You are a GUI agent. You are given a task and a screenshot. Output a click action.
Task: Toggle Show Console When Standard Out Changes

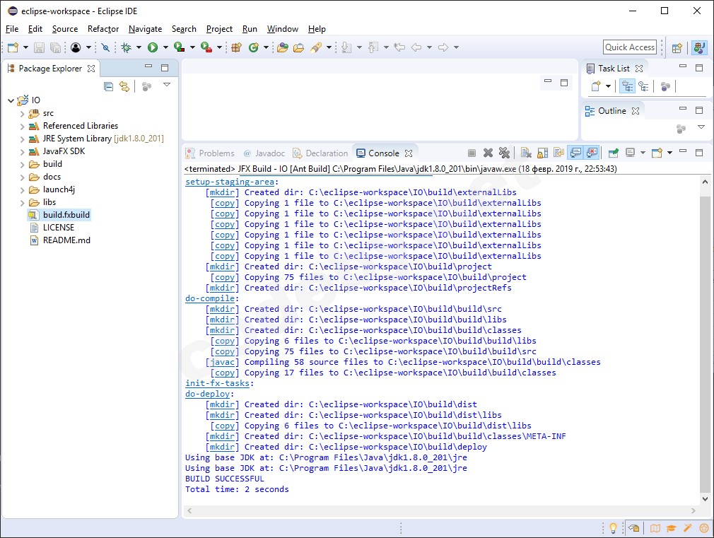point(575,153)
